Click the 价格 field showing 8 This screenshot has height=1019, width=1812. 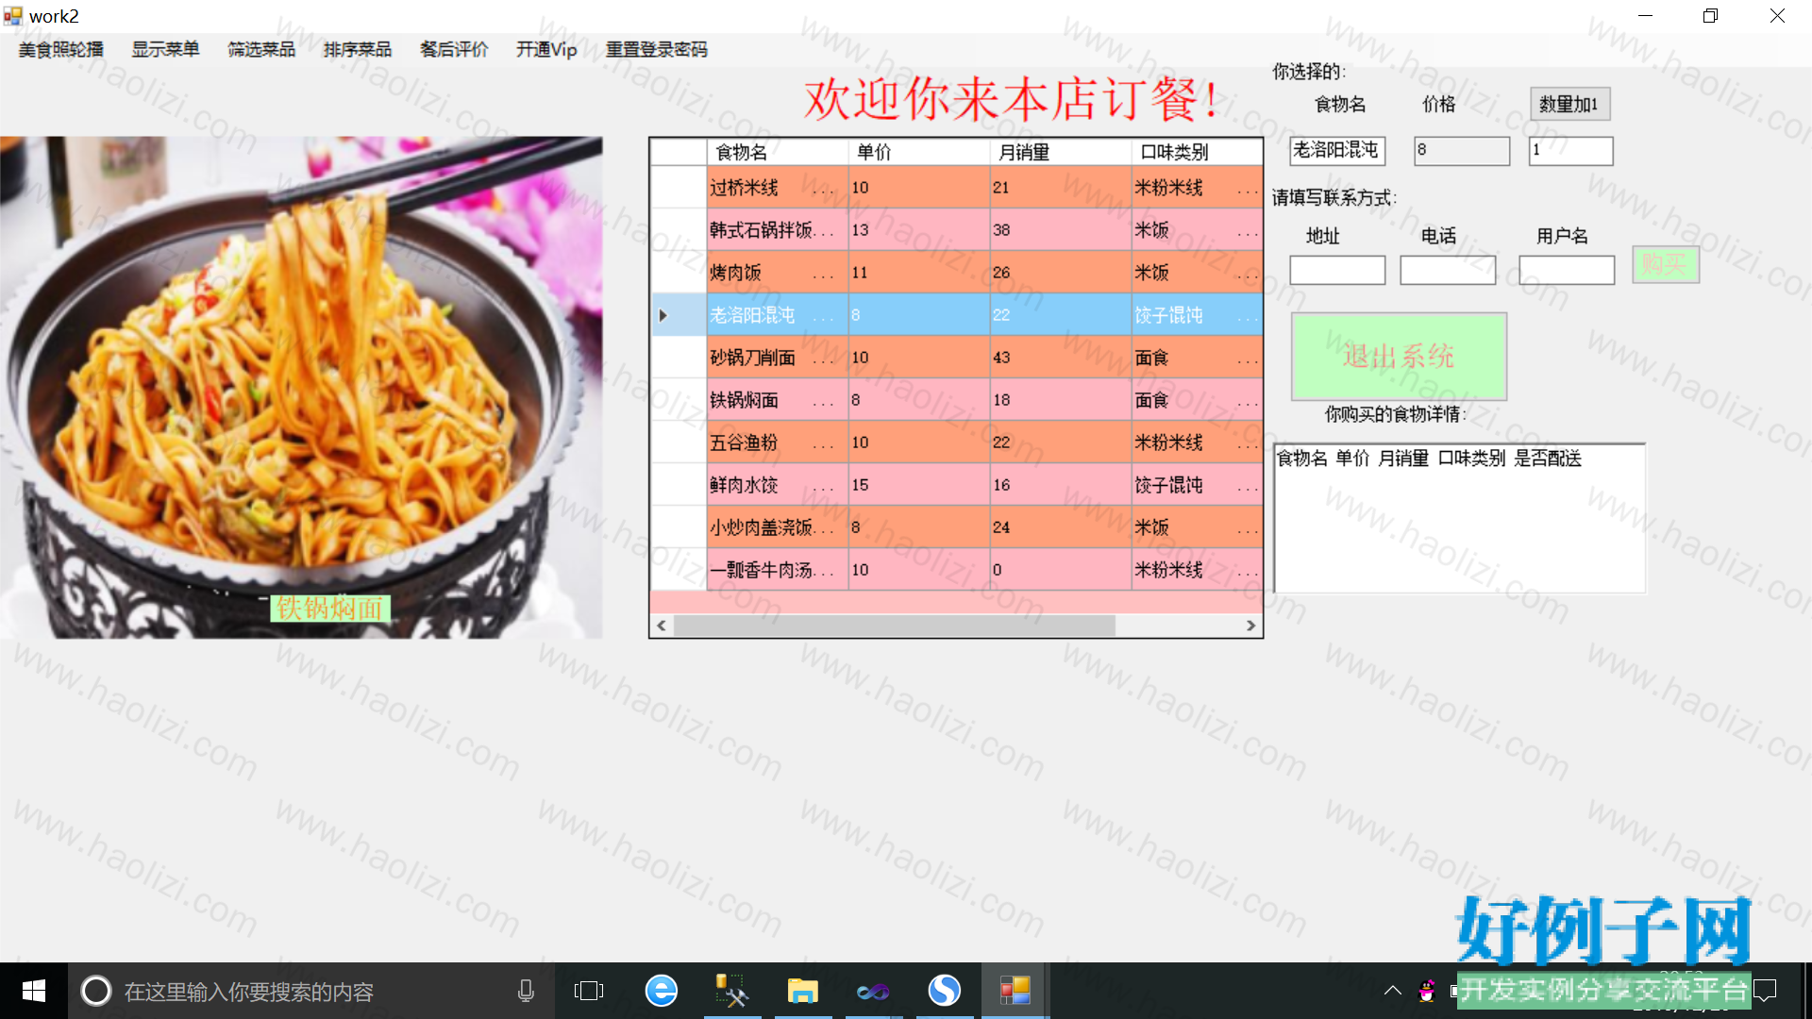tap(1462, 151)
